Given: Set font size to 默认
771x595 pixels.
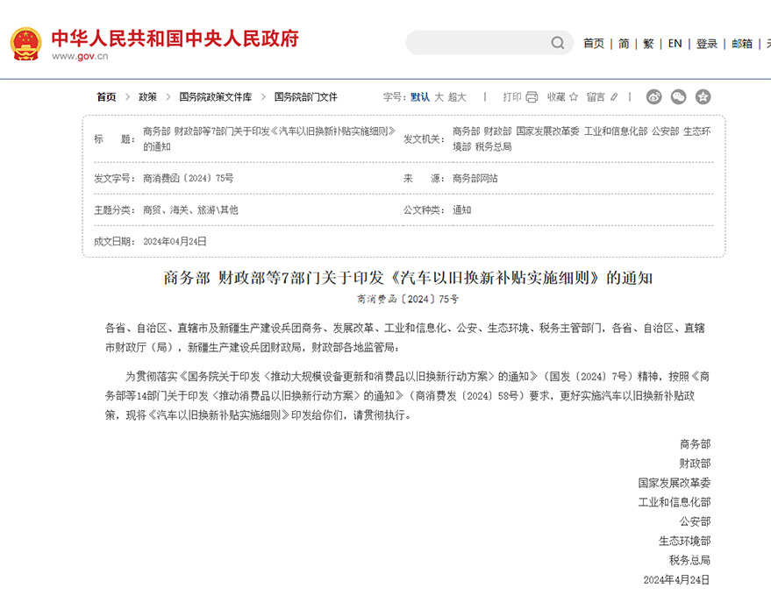Looking at the screenshot, I should tap(420, 97).
